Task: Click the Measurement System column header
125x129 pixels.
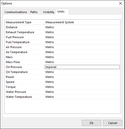Action: [82, 22]
